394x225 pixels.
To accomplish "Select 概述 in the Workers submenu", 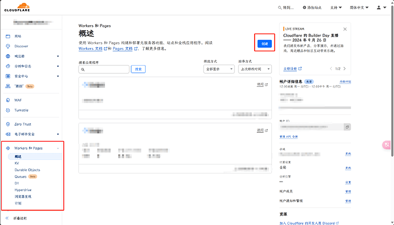I will tap(35, 156).
